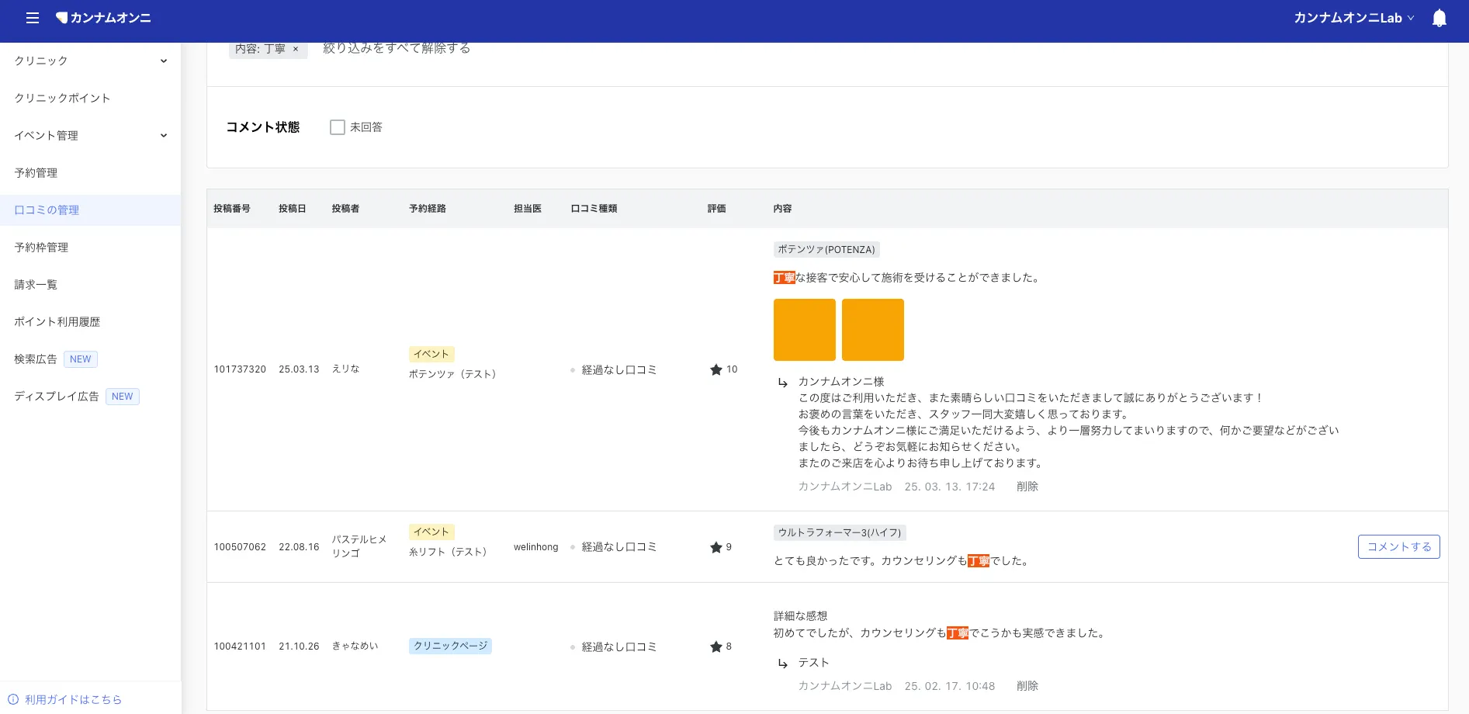The image size is (1469, 714).
Task: Click reply arrow icon before カンナムオンニ様
Action: click(x=783, y=383)
